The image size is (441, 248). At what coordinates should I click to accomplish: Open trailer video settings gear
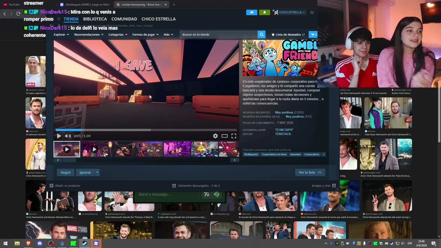point(215,136)
